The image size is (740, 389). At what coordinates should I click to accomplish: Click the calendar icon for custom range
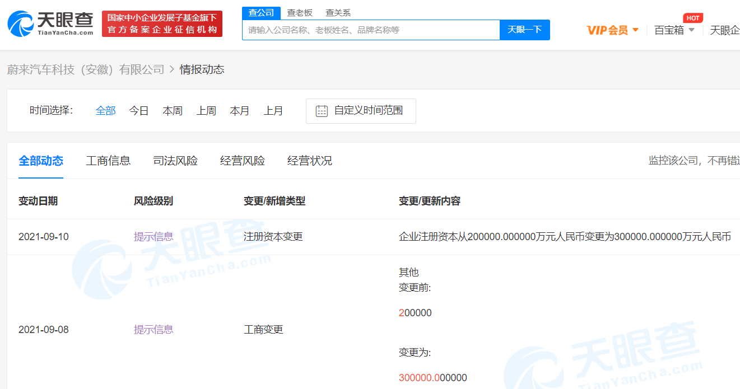point(322,111)
